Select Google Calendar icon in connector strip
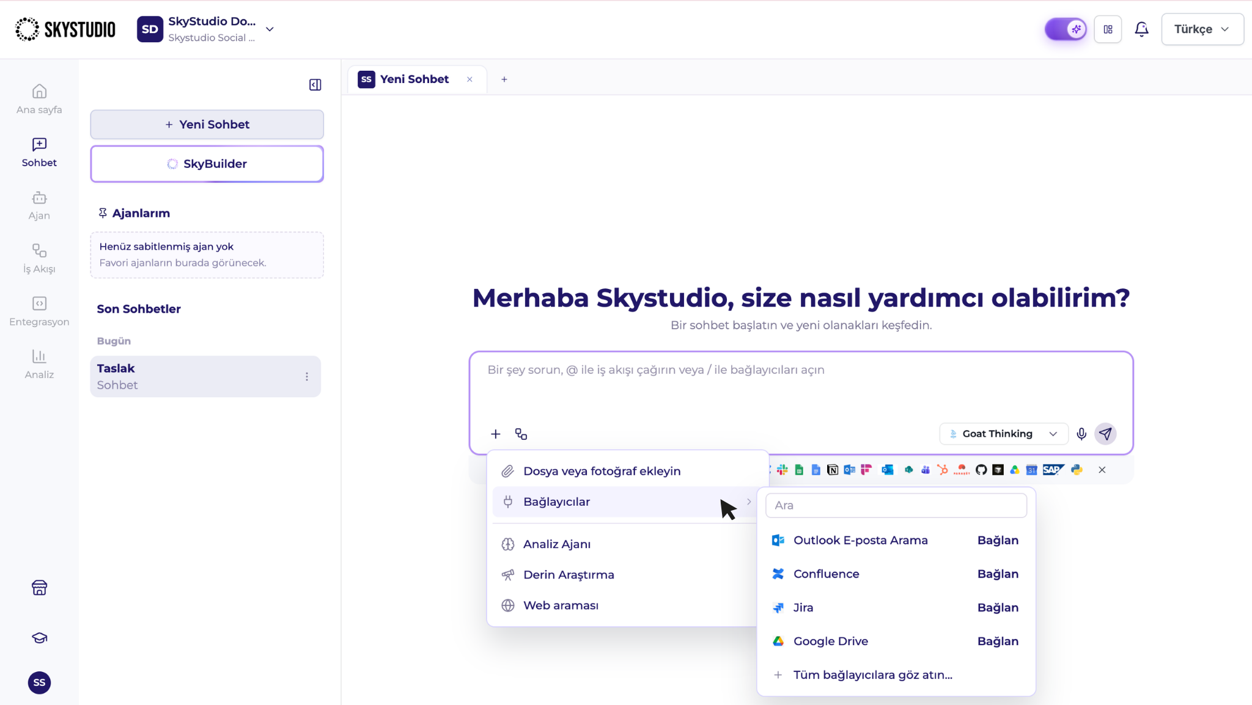This screenshot has height=705, width=1252. click(x=1031, y=470)
